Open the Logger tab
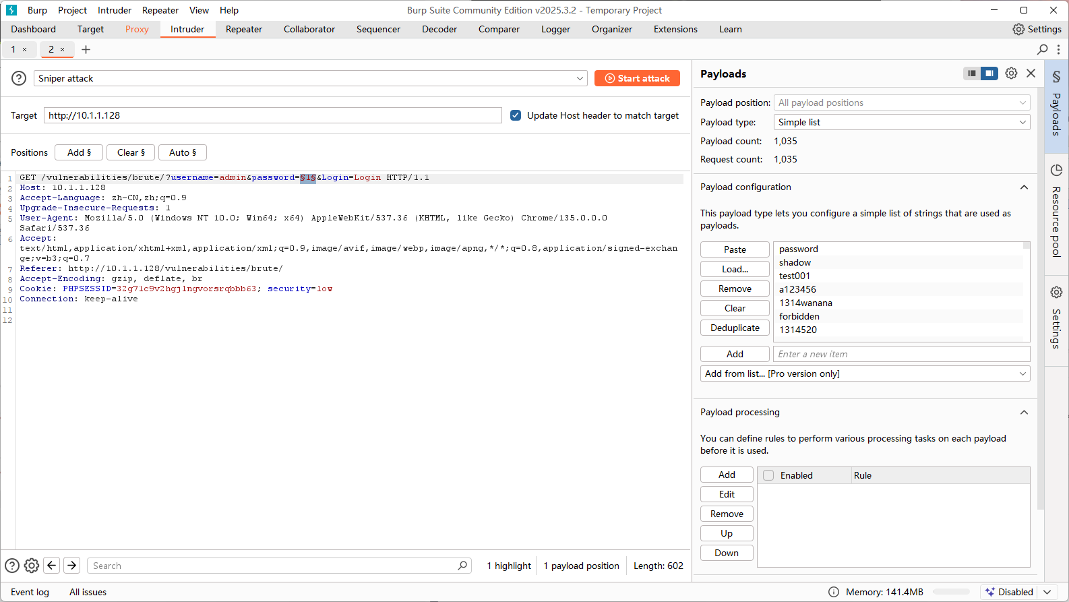The image size is (1069, 602). click(x=555, y=29)
